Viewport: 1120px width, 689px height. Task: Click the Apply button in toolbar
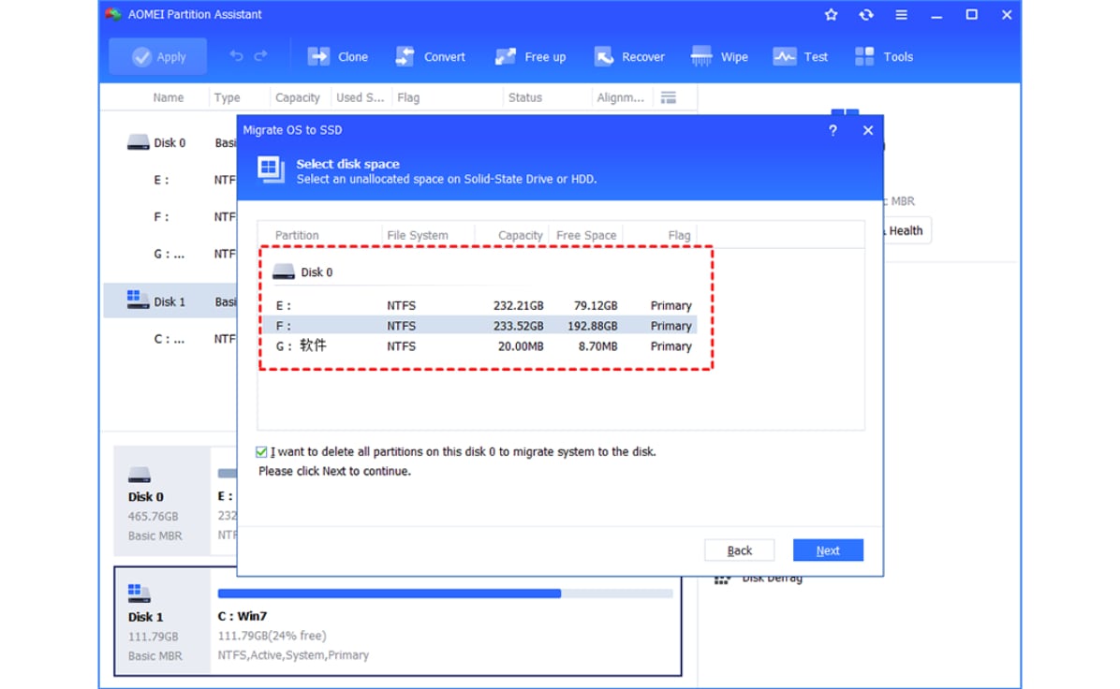(158, 56)
